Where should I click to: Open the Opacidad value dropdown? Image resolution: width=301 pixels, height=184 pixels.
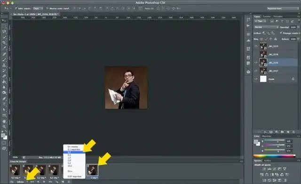298,27
